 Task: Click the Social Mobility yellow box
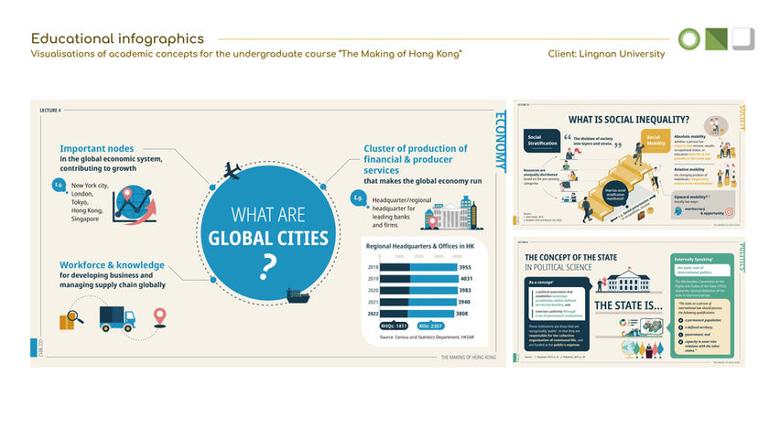655,140
